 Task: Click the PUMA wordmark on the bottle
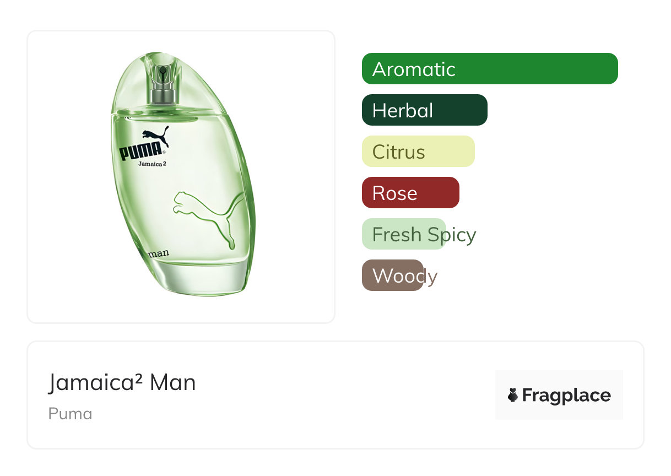pos(141,151)
